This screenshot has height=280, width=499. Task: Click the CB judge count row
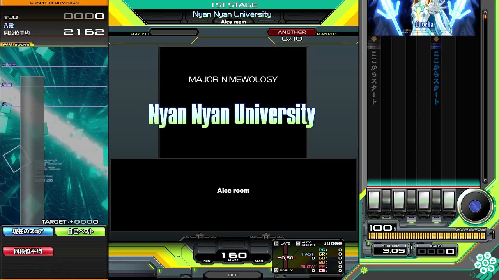330,271
